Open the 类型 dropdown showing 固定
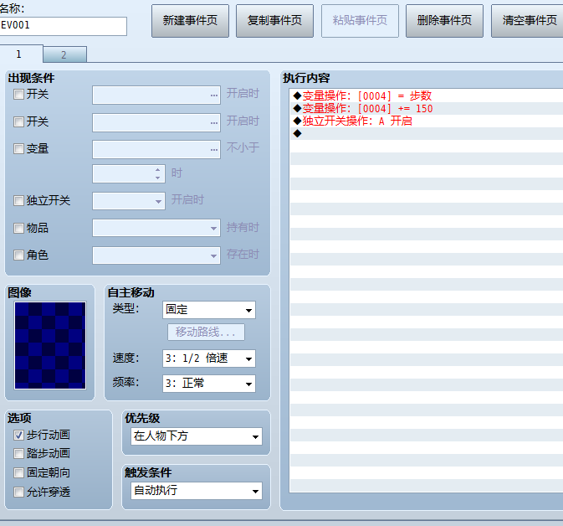Image resolution: width=563 pixels, height=526 pixels. 209,310
